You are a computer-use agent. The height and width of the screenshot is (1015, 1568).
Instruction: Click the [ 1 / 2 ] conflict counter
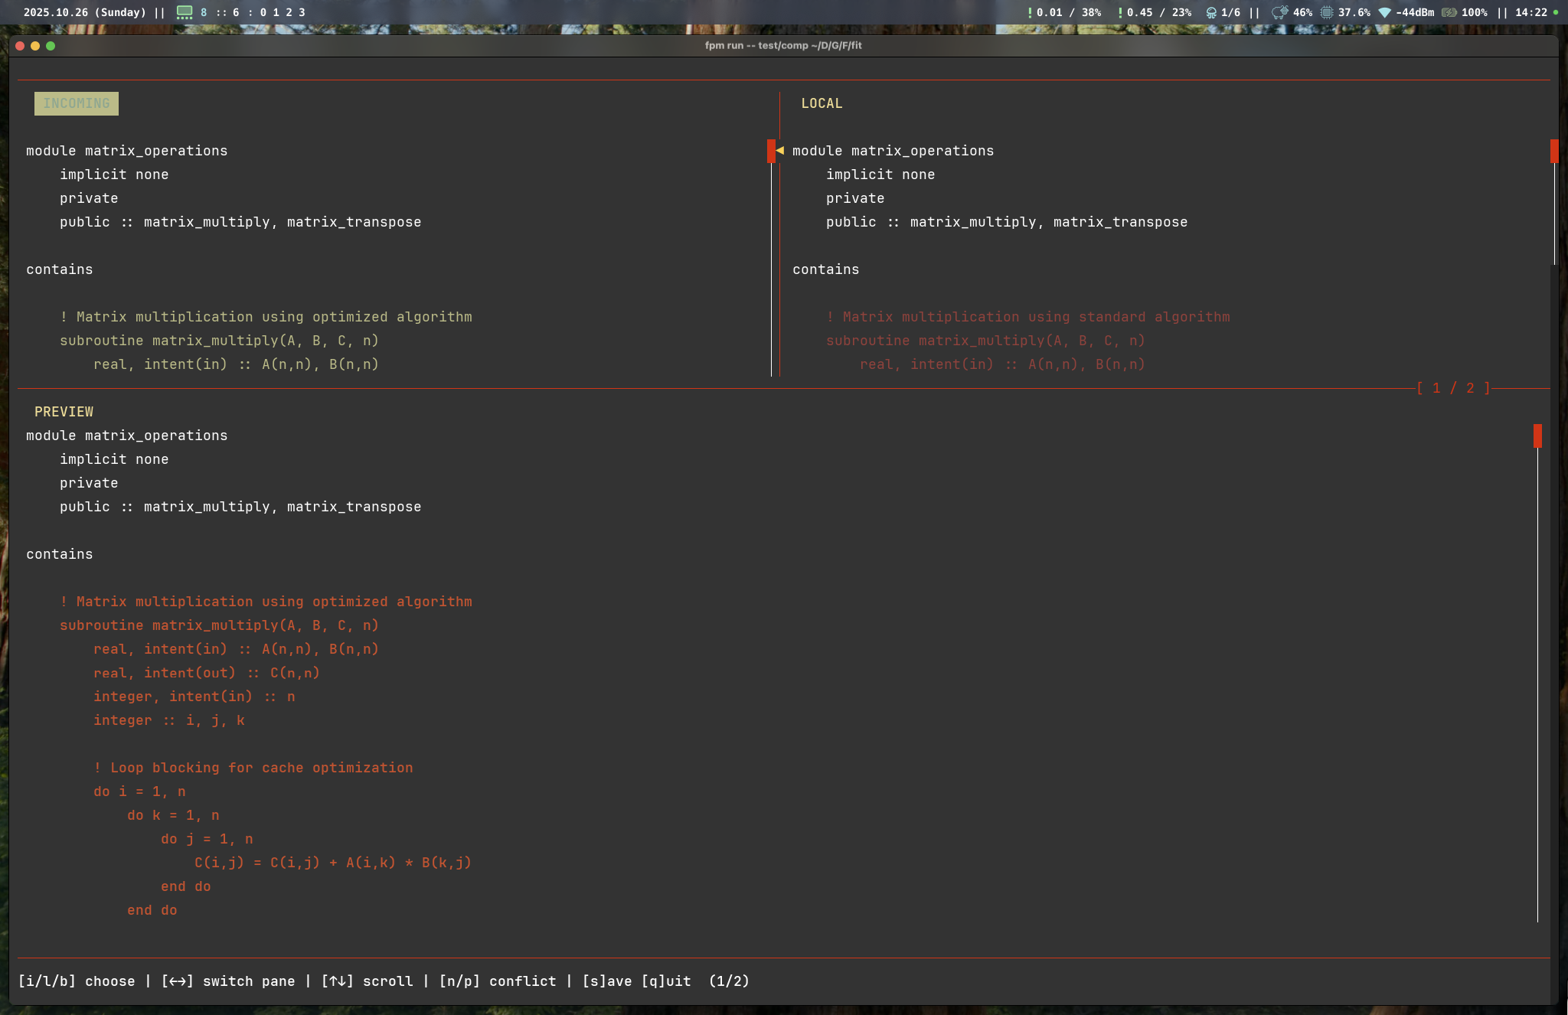tap(1453, 388)
